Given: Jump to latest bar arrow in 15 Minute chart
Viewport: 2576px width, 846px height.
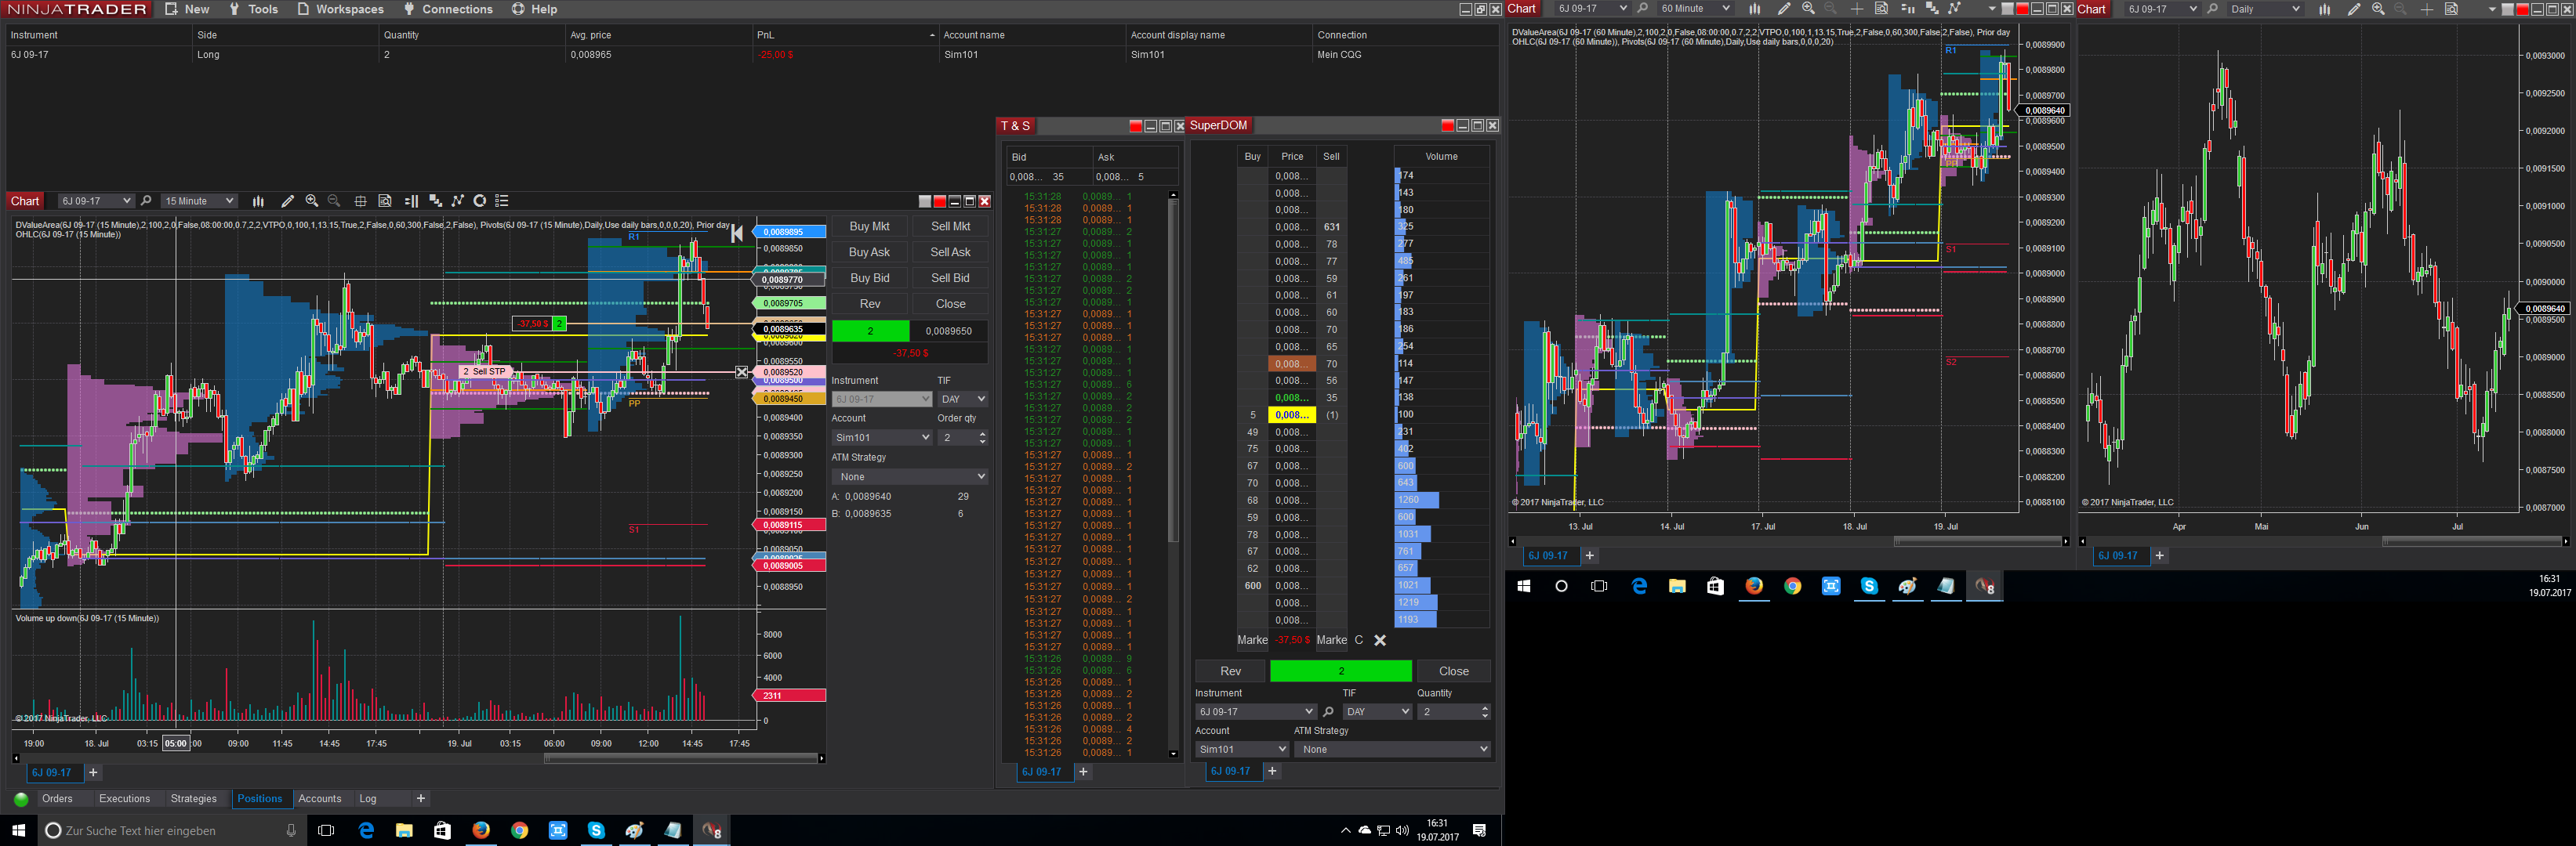Looking at the screenshot, I should (x=737, y=233).
